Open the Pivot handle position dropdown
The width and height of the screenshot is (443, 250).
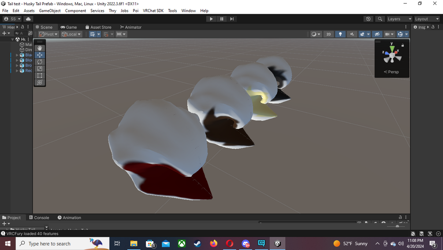[48, 34]
